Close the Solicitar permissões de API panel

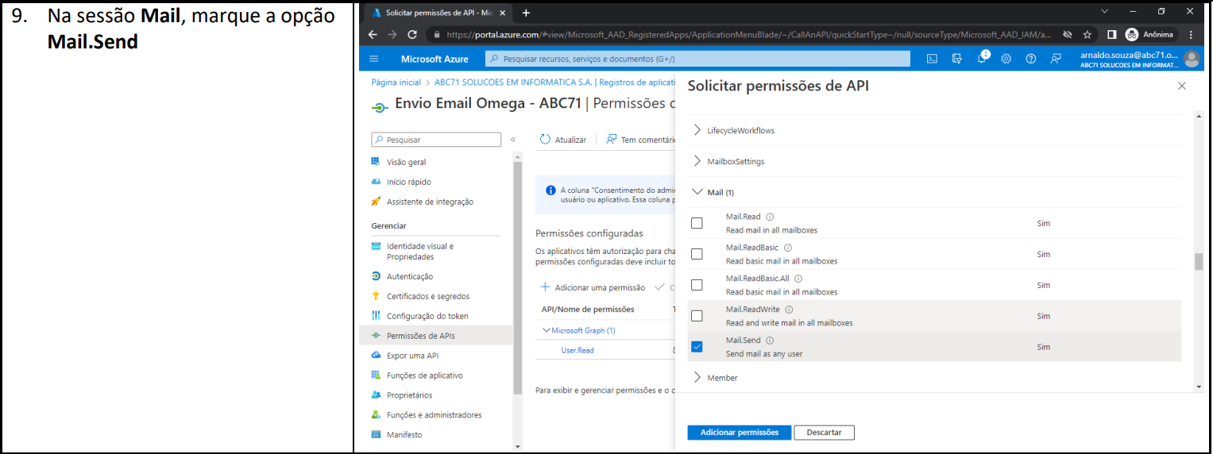pos(1181,86)
